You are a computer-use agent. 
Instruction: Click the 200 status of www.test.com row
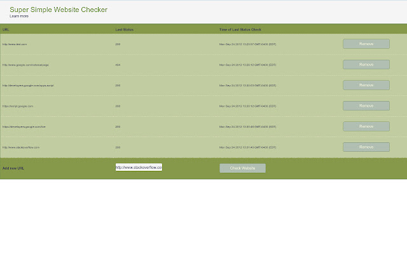118,44
